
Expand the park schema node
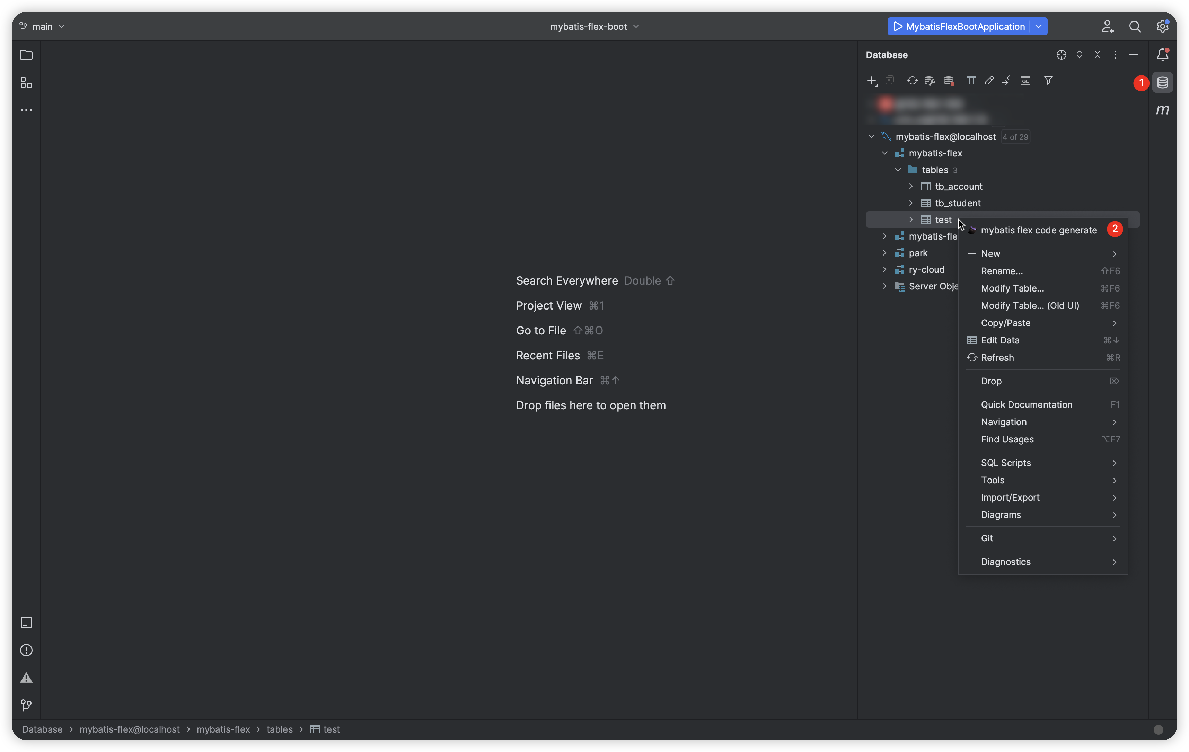click(885, 253)
